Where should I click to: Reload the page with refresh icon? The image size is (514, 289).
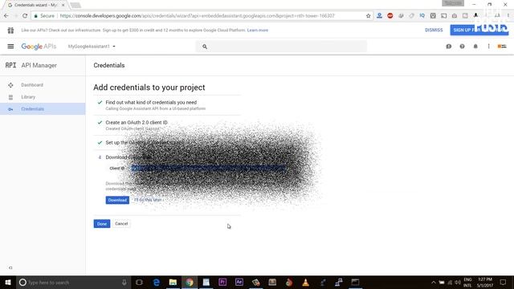(25, 16)
